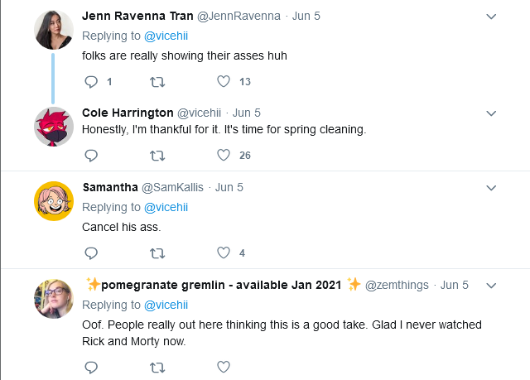530x380 pixels.
Task: Like Samantha's tweet with 4 likes
Action: pyautogui.click(x=224, y=253)
